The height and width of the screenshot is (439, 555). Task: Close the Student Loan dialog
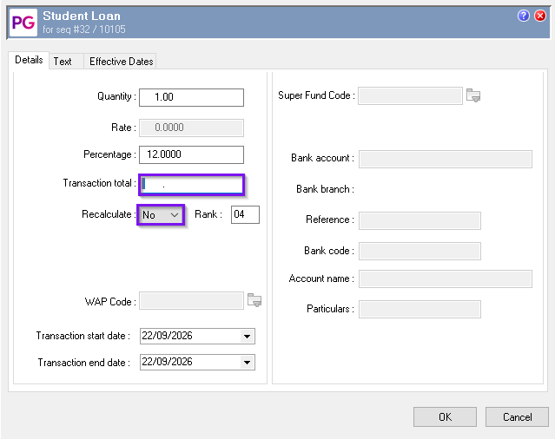click(x=540, y=16)
